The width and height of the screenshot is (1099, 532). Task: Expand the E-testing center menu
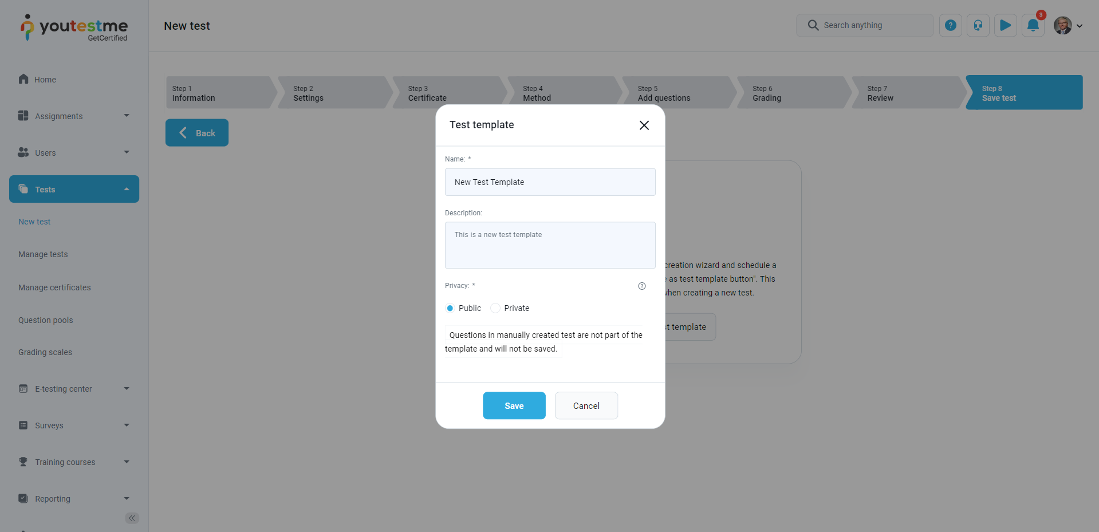coord(74,389)
